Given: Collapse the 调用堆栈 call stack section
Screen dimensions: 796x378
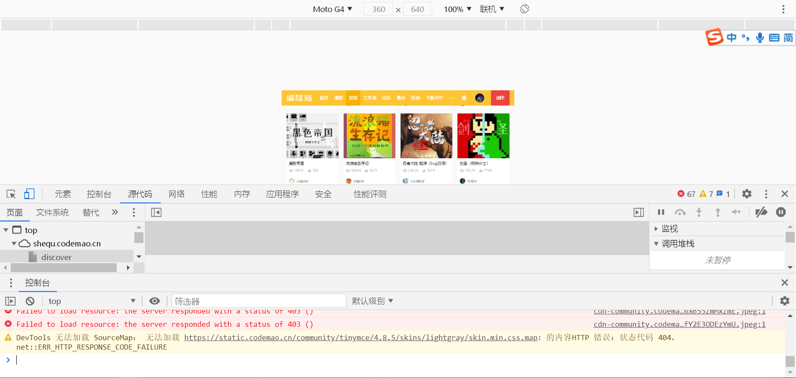Looking at the screenshot, I should click(x=656, y=244).
